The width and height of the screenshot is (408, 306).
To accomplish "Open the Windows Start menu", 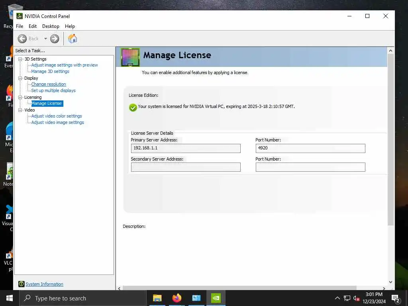I will 10,298.
